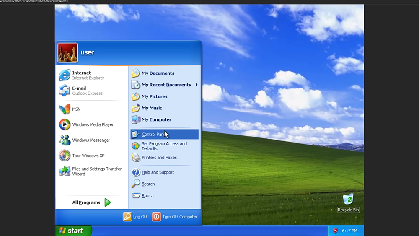Click the 'user' account name

click(88, 52)
